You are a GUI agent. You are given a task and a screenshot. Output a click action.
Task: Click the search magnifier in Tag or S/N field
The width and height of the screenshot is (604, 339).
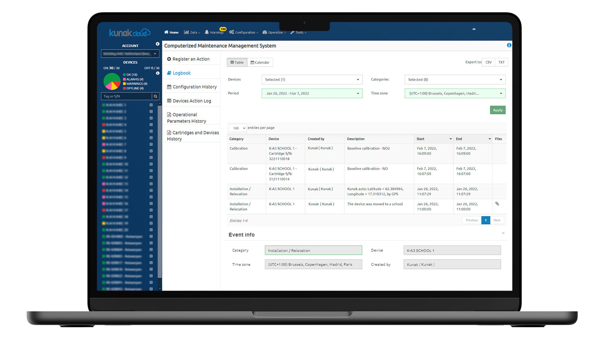(155, 96)
